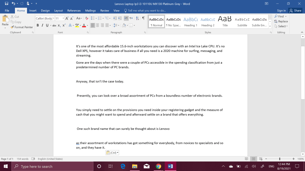Switch to the Insert tab
The width and height of the screenshot is (305, 171).
33,11
